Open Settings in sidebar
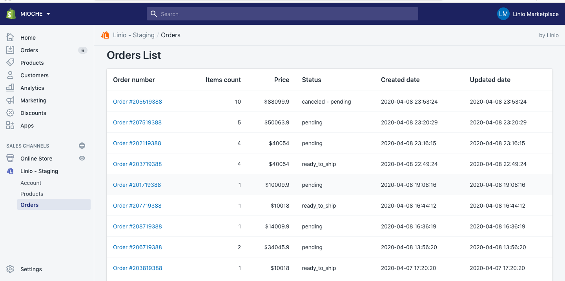 coord(31,269)
